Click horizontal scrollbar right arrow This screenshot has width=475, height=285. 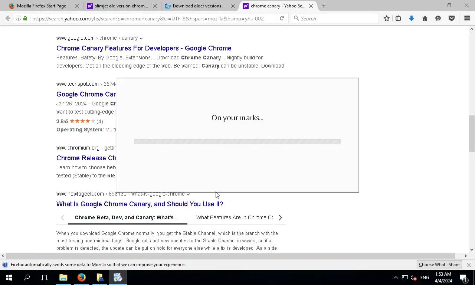[x=465, y=256]
